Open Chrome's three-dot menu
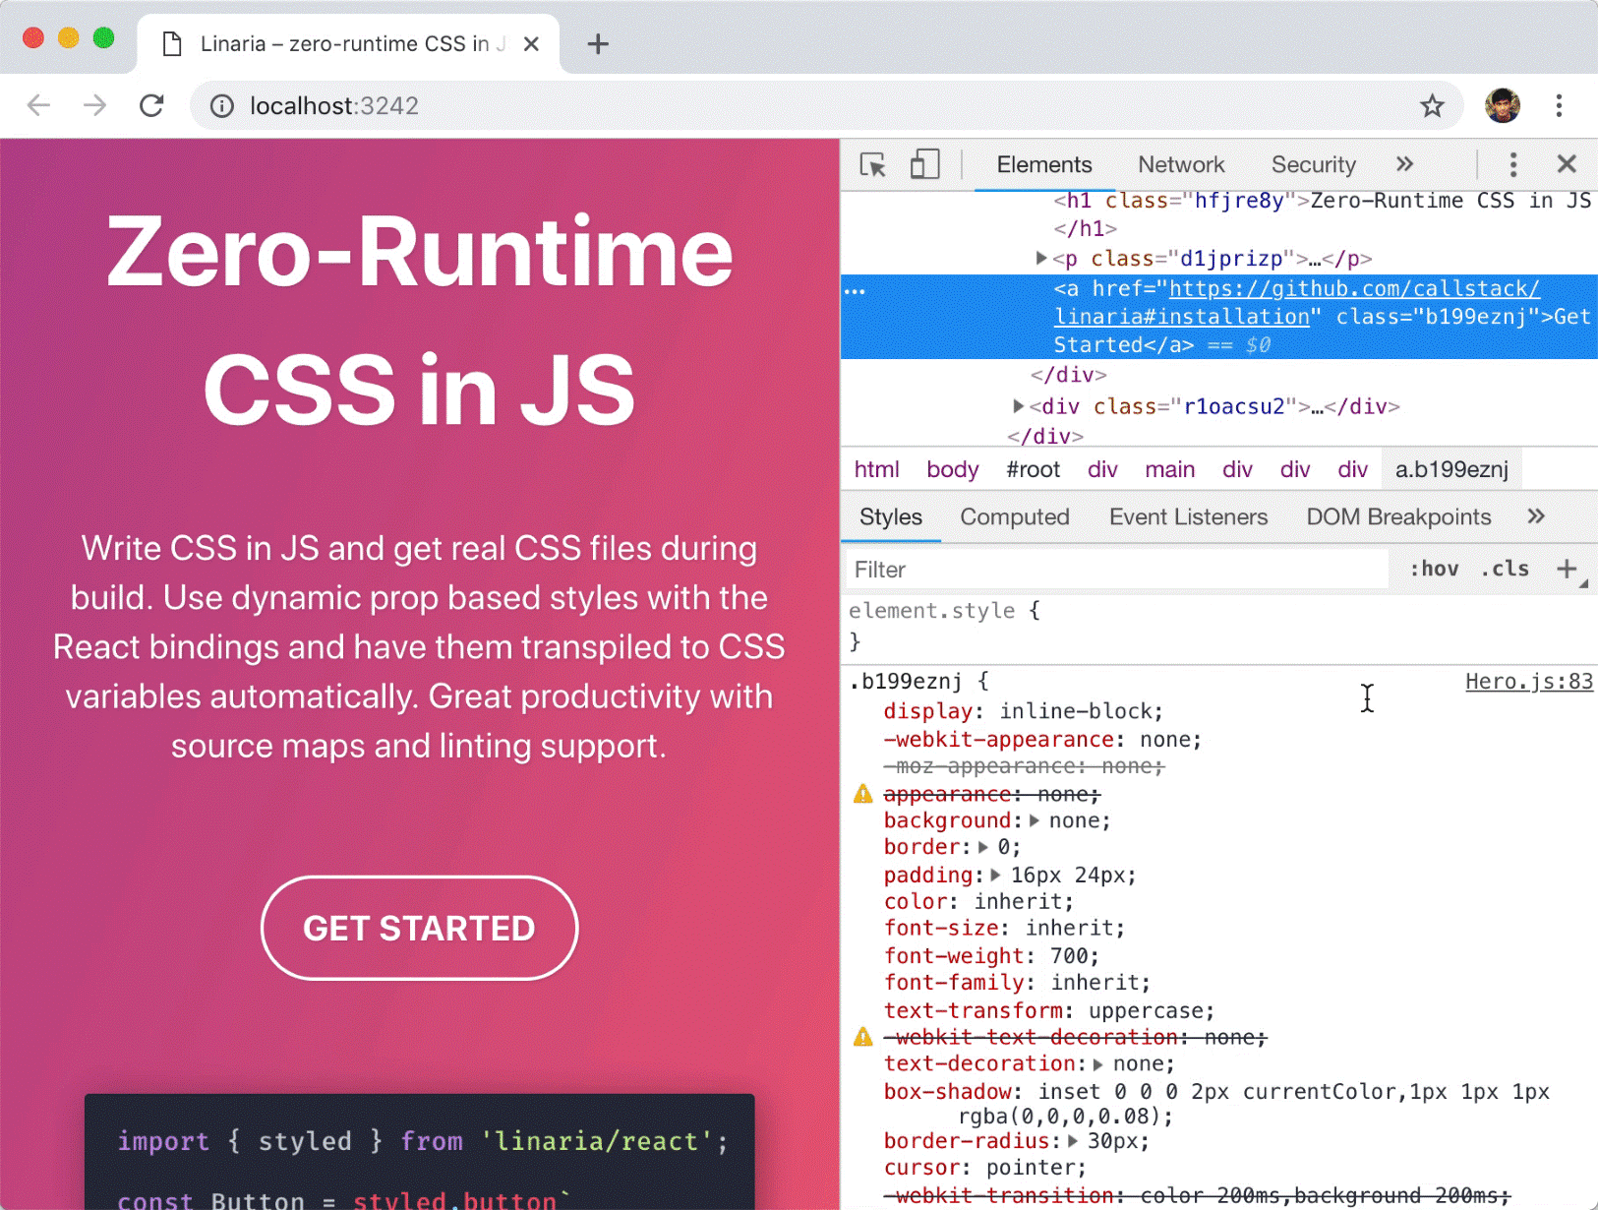Viewport: 1598px width, 1210px height. (1559, 105)
